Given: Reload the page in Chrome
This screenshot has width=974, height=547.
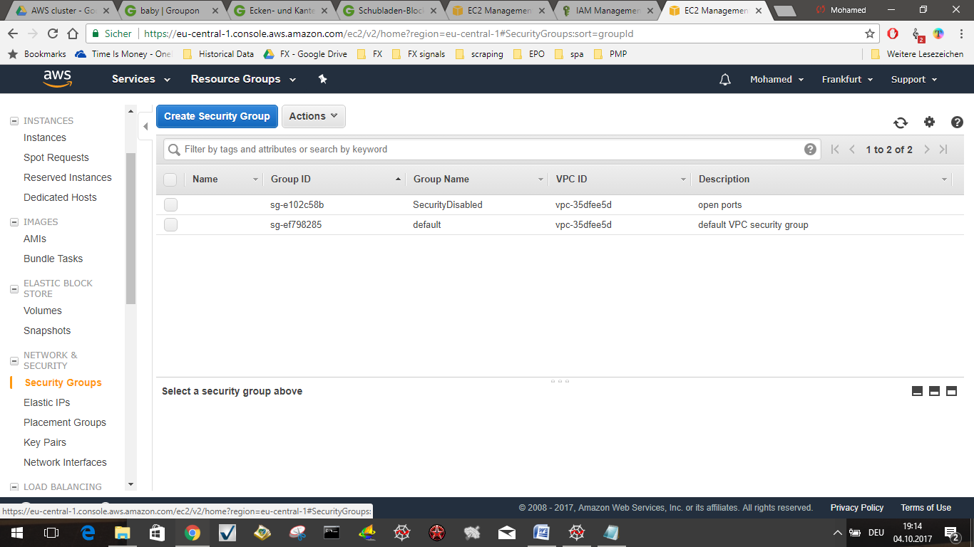Looking at the screenshot, I should coord(53,33).
